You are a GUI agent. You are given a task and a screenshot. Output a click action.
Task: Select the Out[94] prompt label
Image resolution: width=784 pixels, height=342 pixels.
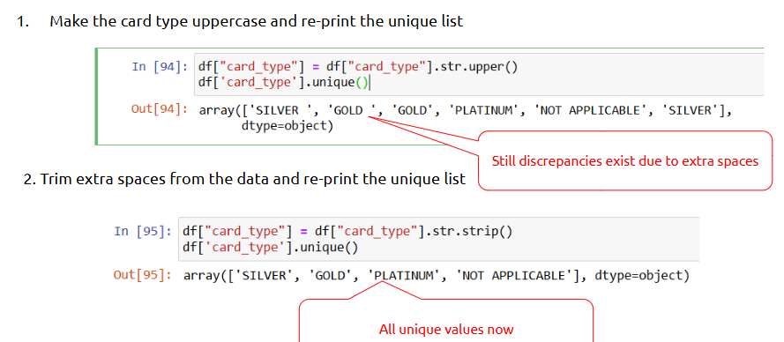(160, 109)
